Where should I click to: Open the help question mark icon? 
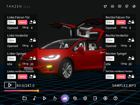coord(115,98)
